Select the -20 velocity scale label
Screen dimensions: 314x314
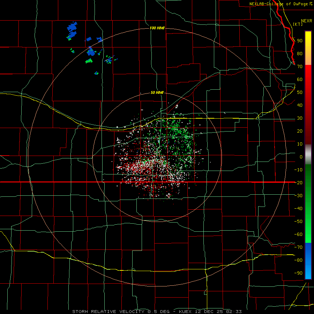(x=298, y=182)
